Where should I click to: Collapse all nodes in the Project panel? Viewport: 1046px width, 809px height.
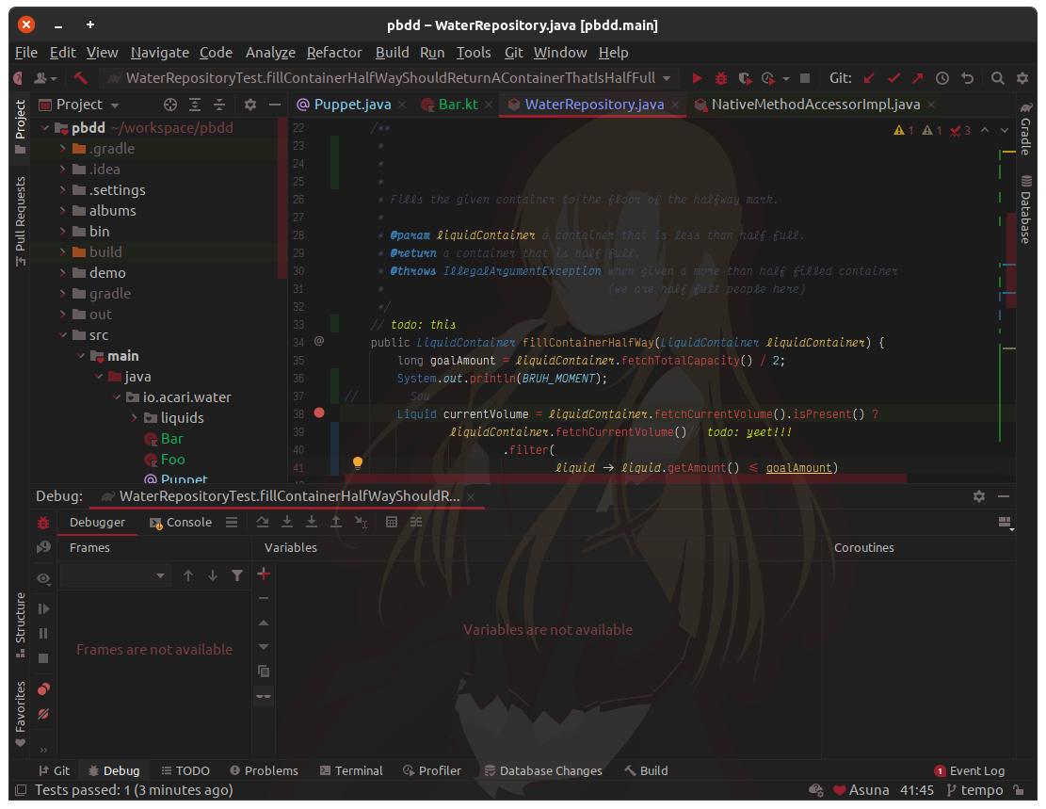(218, 105)
